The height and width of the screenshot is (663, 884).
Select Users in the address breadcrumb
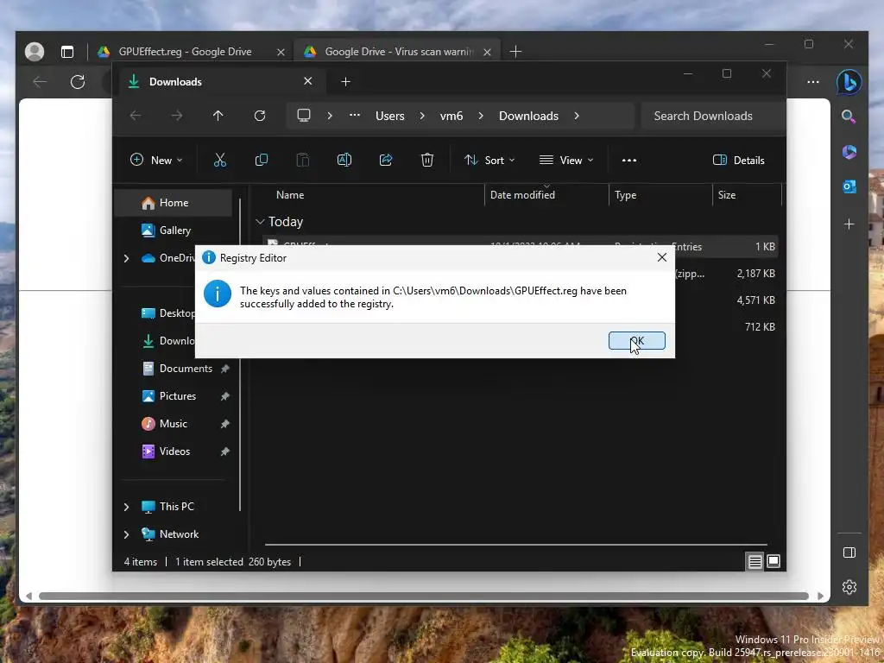[x=390, y=116]
